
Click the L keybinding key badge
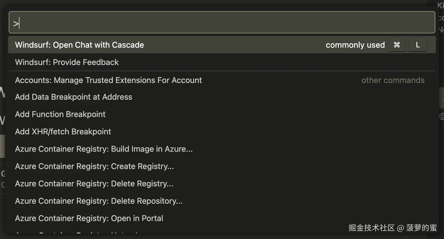[418, 45]
